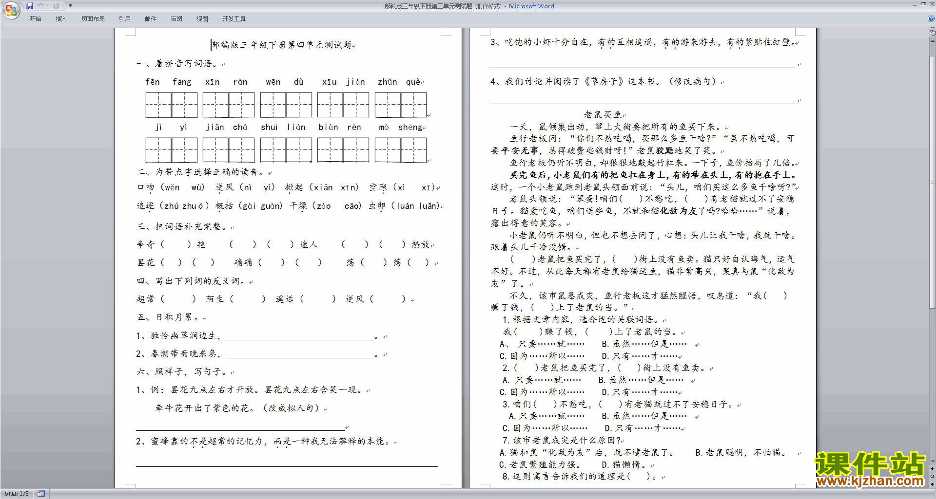Restore down the Word window
This screenshot has width=936, height=499.
(x=923, y=4)
